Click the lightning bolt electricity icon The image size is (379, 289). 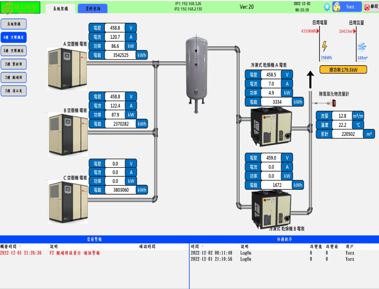click(324, 46)
